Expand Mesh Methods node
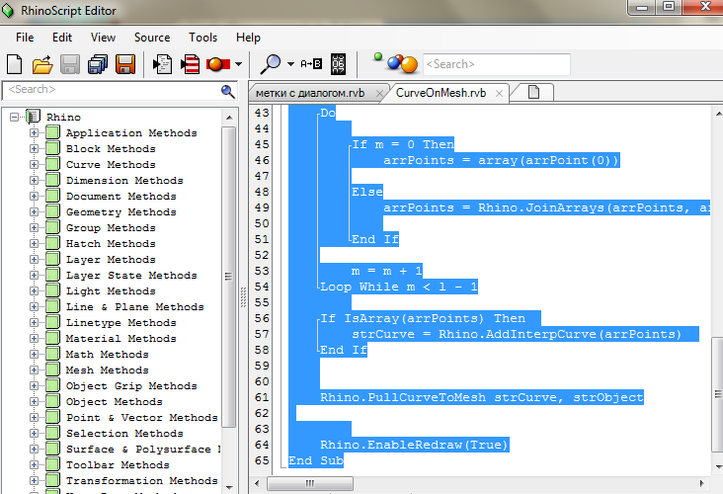This screenshot has height=494, width=723. click(x=34, y=370)
